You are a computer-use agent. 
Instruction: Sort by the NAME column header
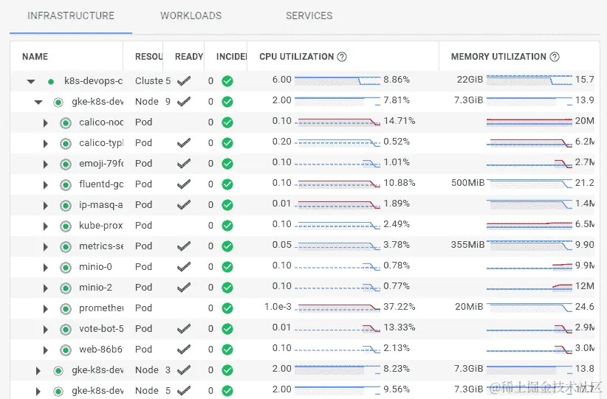35,57
